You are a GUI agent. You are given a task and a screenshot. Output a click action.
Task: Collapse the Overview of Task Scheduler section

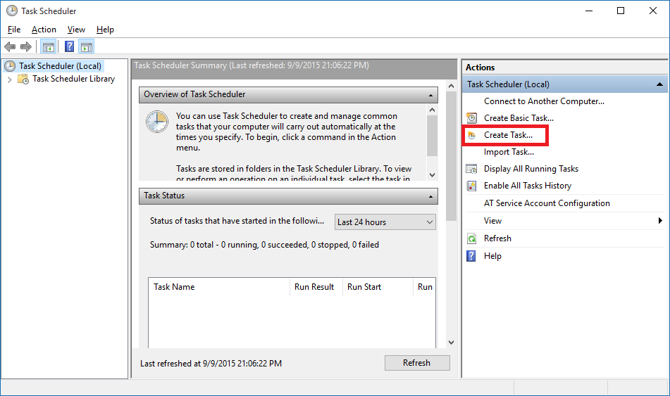[430, 94]
